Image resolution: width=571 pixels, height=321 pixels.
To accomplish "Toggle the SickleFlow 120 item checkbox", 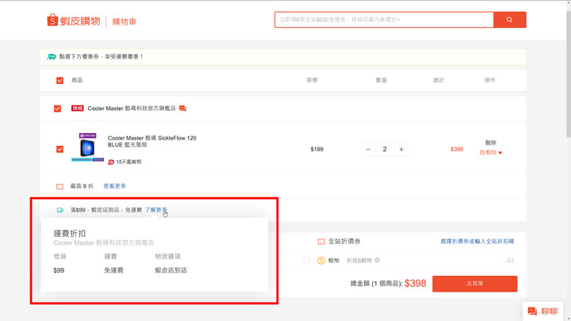I will pos(59,149).
